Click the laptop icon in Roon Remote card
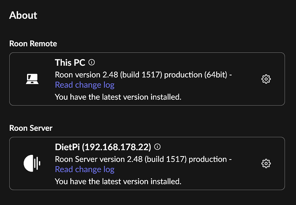Screen dimensions: 296x205 coord(32,79)
